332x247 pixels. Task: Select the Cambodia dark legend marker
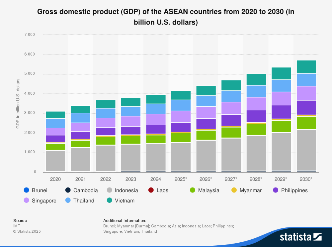(x=68, y=190)
